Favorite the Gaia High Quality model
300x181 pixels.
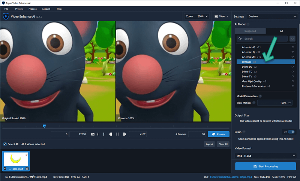point(292,81)
